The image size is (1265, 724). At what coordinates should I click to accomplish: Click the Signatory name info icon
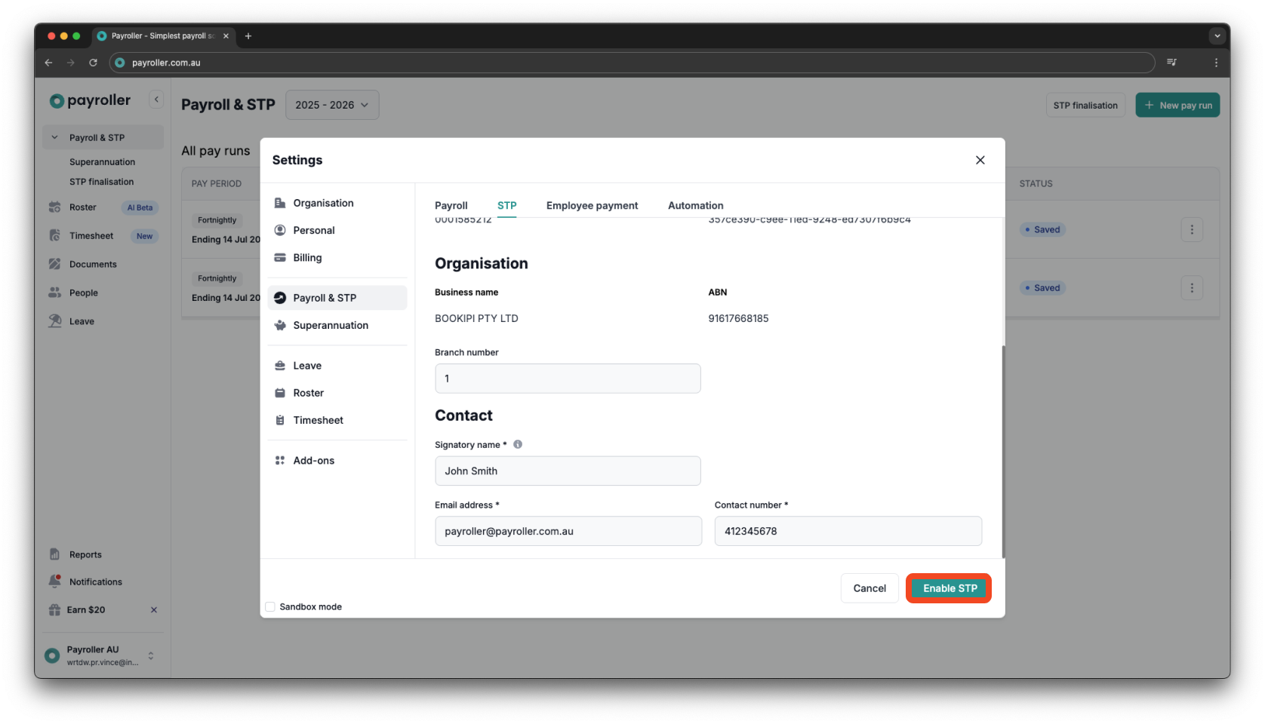pos(518,444)
